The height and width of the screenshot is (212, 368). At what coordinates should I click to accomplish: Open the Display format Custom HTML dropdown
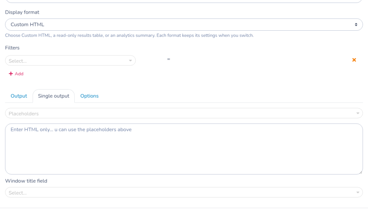(184, 25)
